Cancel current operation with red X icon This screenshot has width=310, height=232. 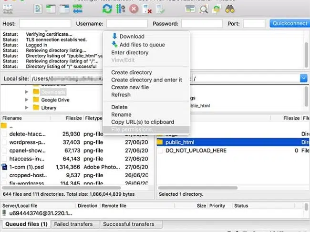point(134,9)
